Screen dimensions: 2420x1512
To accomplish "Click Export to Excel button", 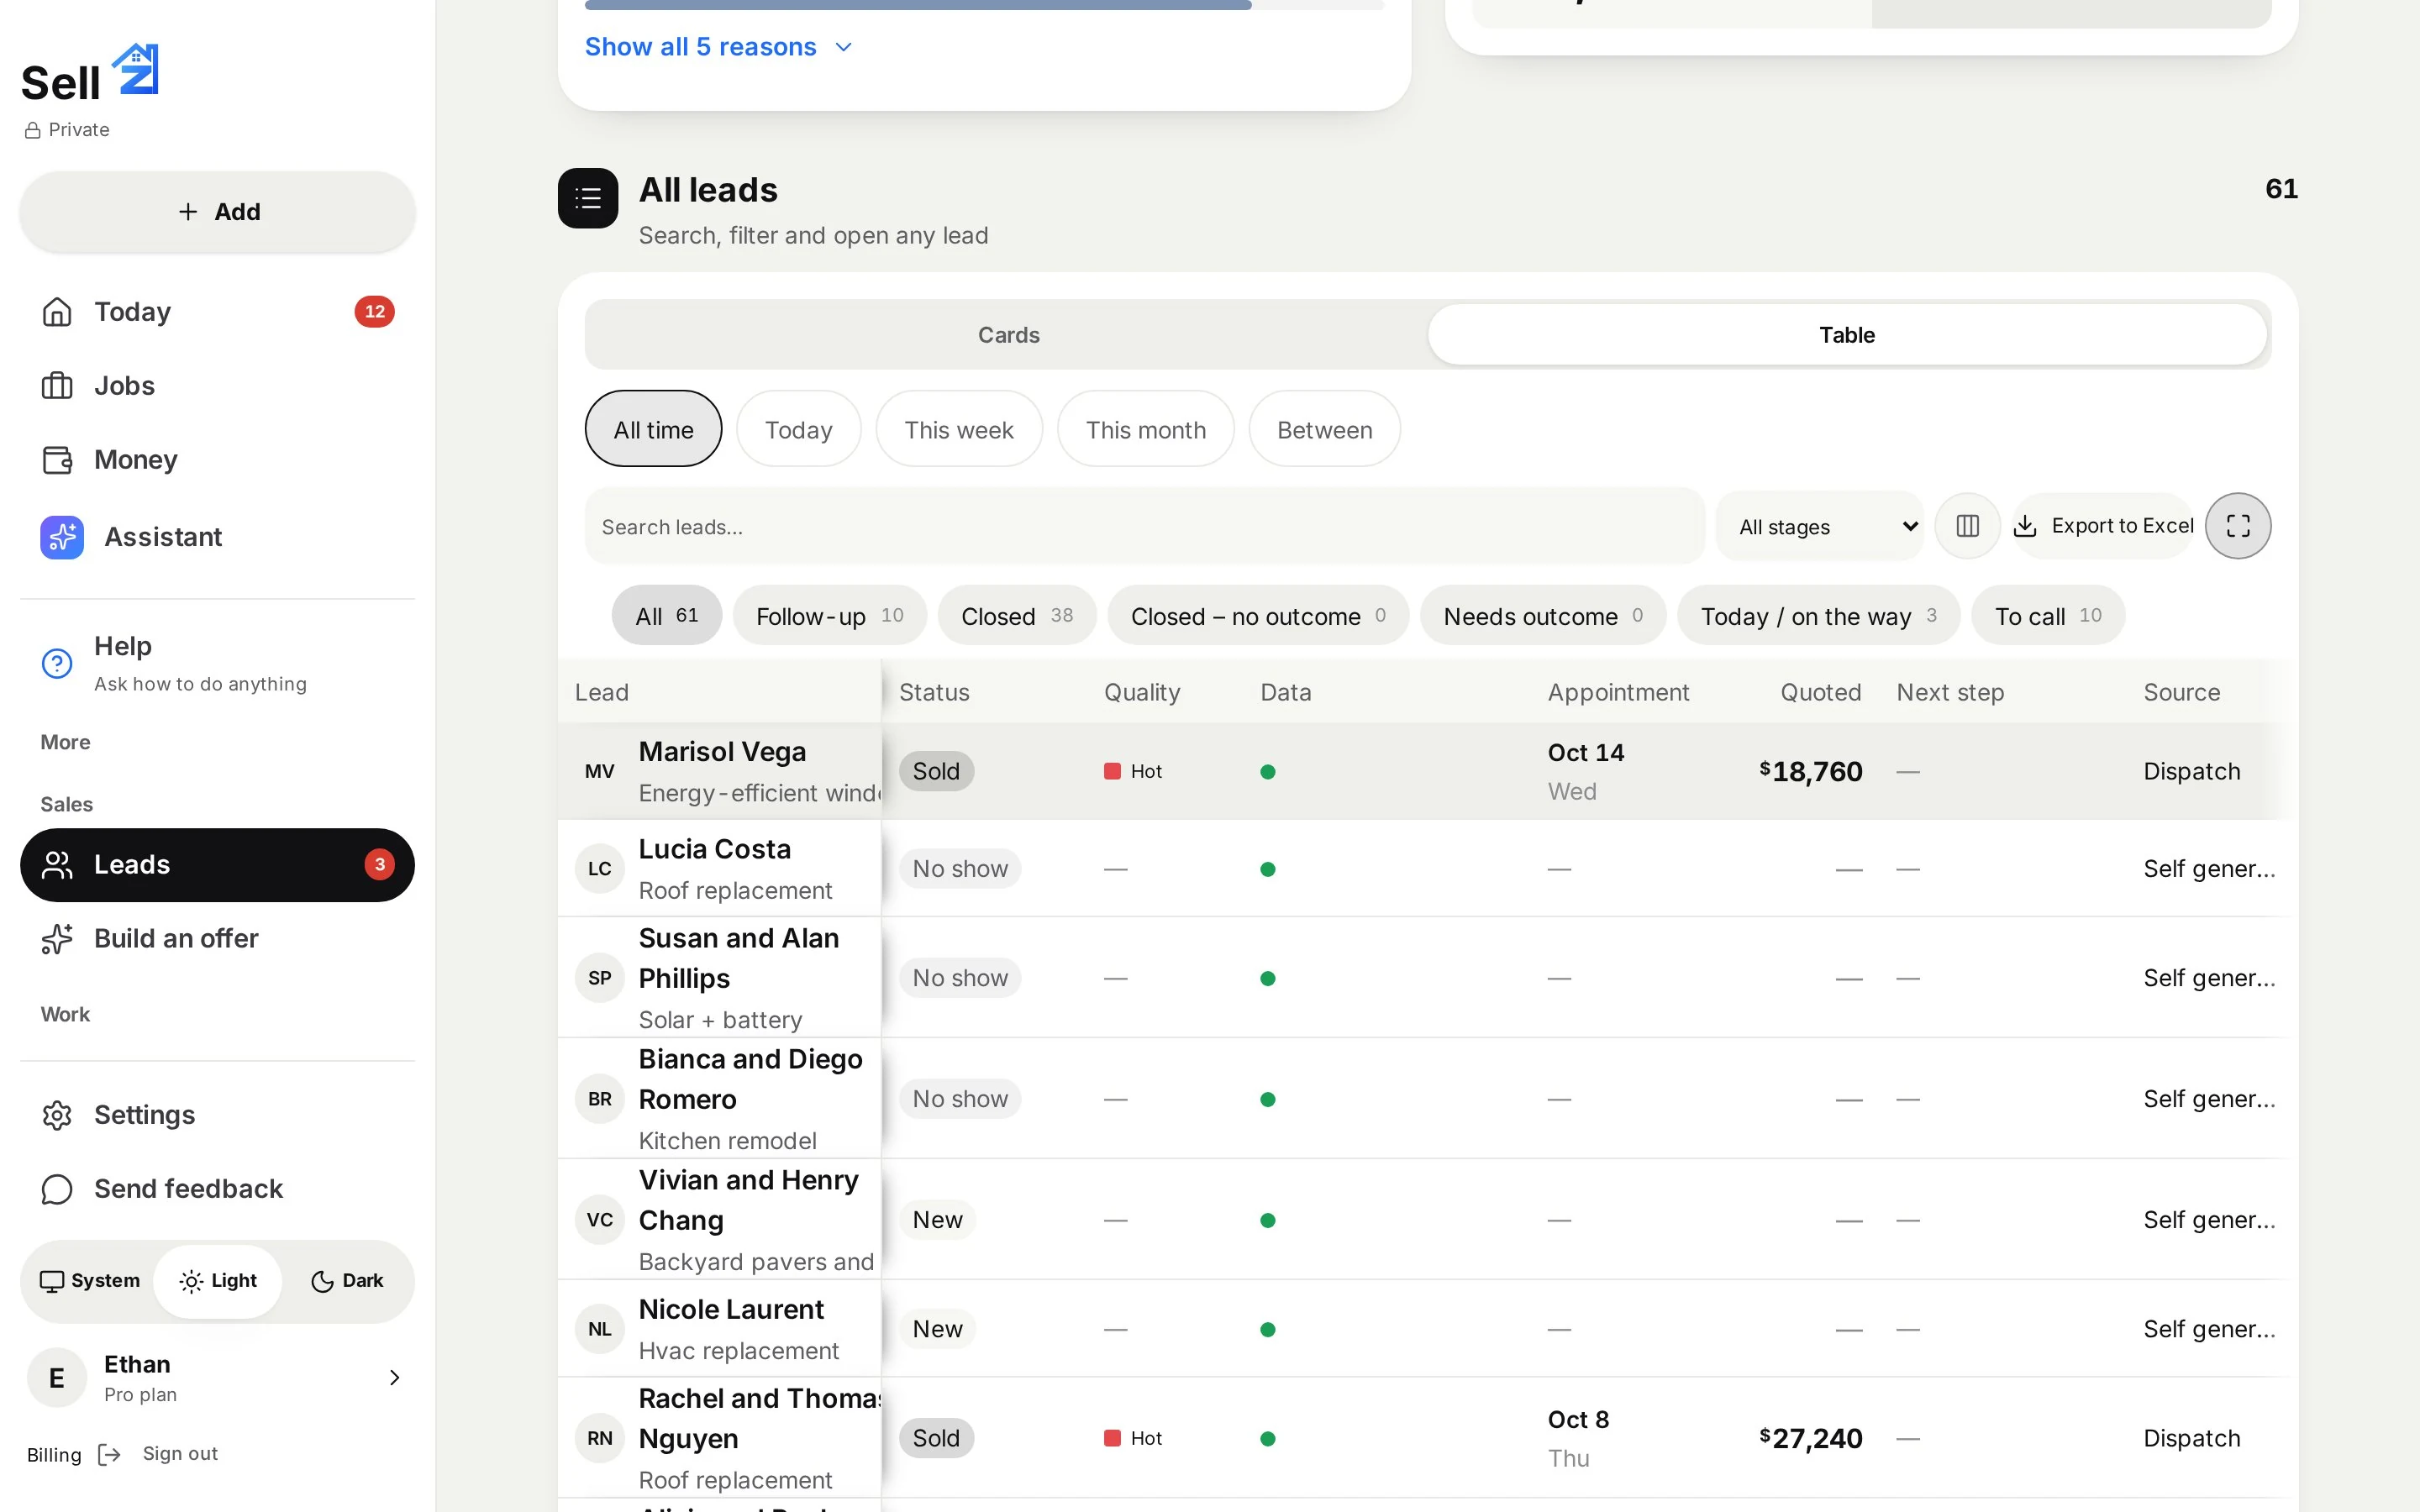I will (x=2103, y=526).
